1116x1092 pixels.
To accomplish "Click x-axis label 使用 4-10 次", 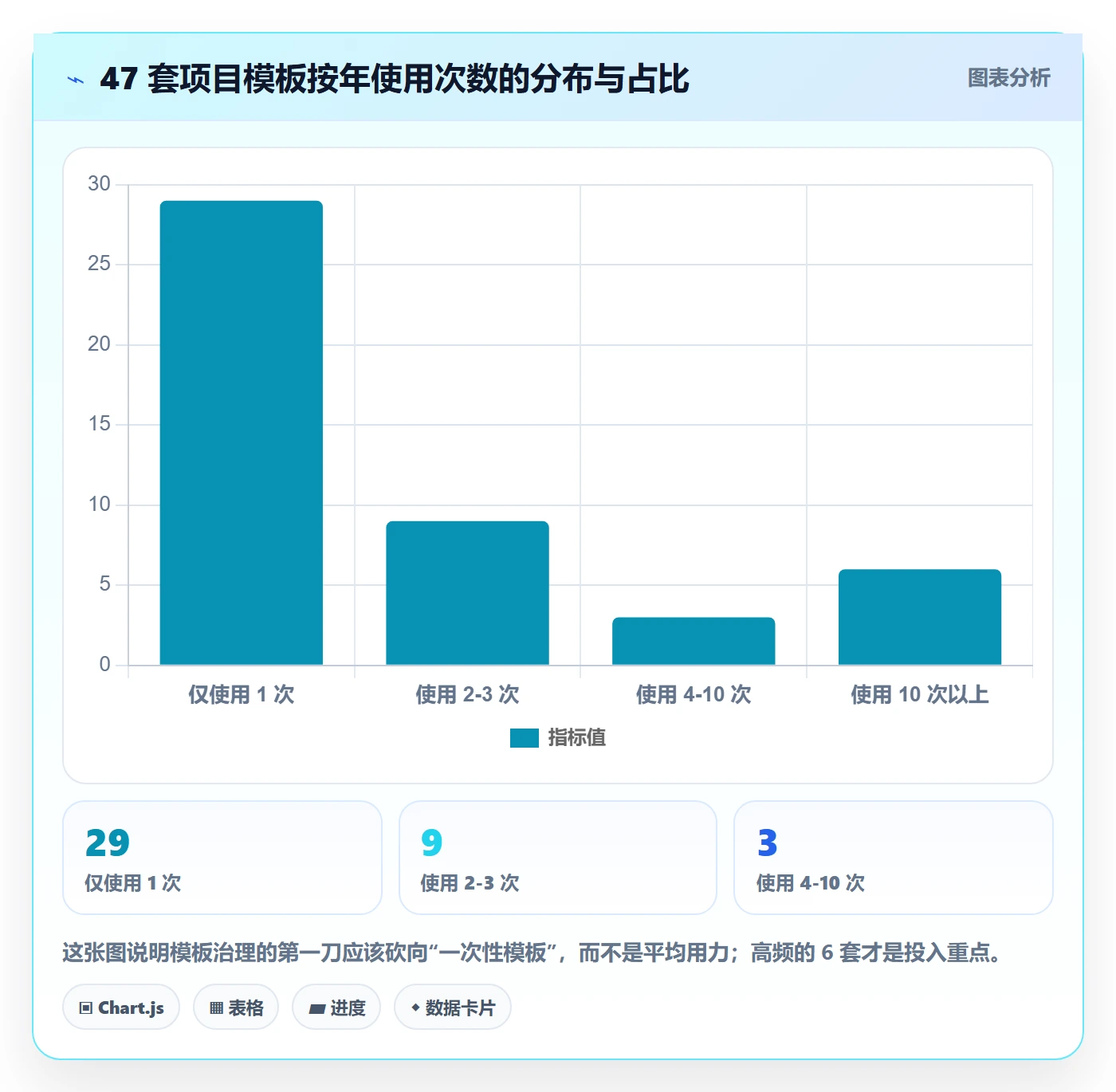I will point(694,694).
